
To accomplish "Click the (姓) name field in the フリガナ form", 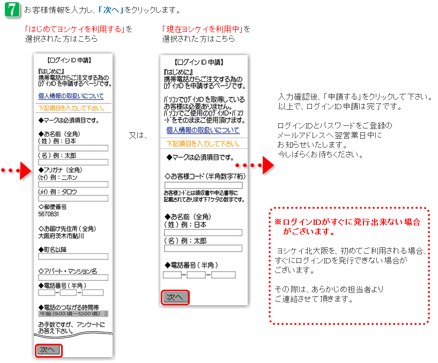I will point(73,148).
